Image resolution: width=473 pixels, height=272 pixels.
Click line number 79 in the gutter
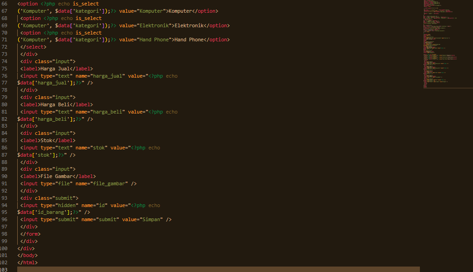[4, 98]
